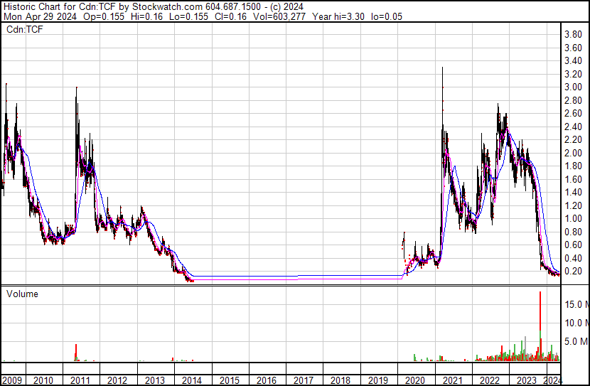The image size is (590, 386).
Task: Select the 2022 year label
Action: click(490, 380)
